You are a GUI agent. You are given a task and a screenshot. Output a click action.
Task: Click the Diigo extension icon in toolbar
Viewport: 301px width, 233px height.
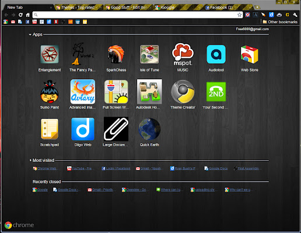coord(271,15)
